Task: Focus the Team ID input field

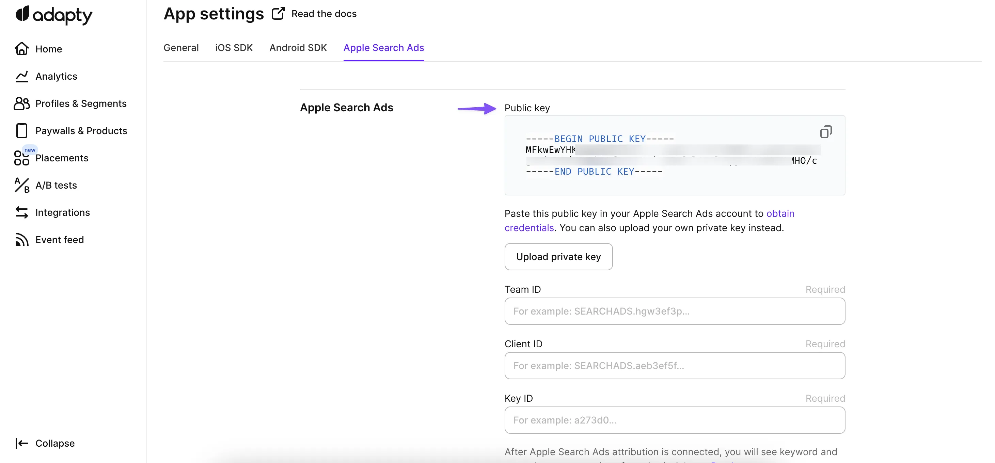Action: click(675, 311)
